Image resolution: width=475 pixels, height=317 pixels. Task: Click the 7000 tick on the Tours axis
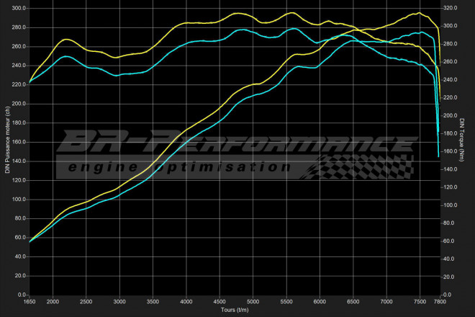click(386, 301)
